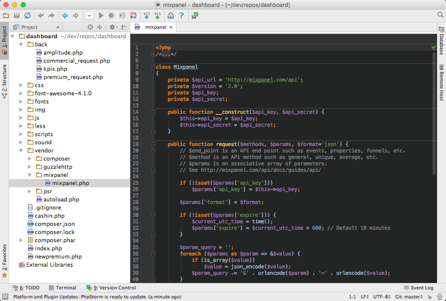Image resolution: width=446 pixels, height=301 pixels.
Task: Open the 7: Structure side tab
Action: pyautogui.click(x=4, y=81)
